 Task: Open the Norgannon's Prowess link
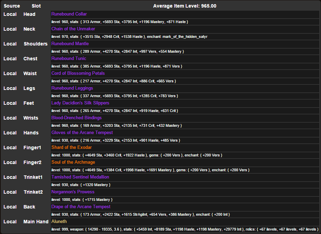[73, 192]
